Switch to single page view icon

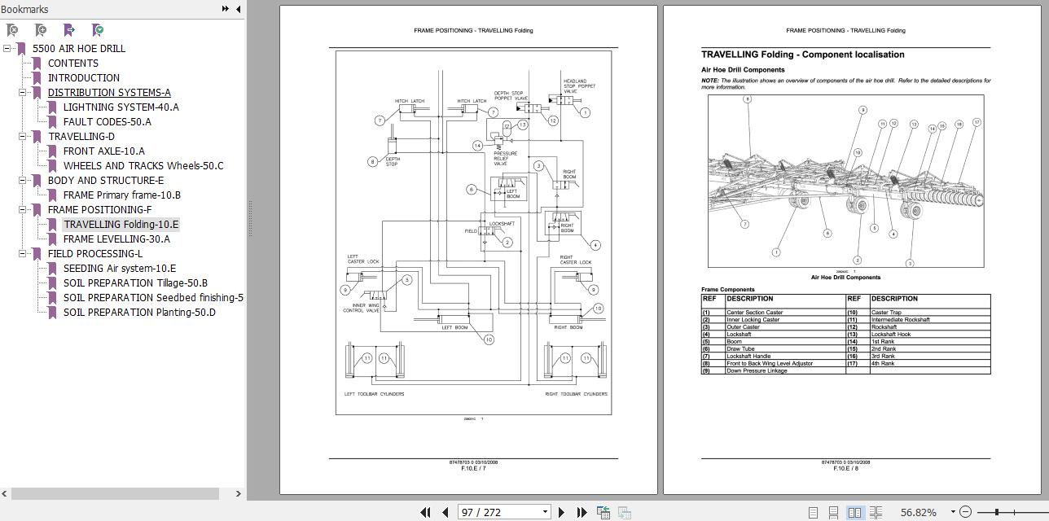tap(813, 512)
